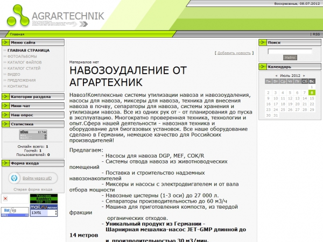Click the Старая форма входа link
The image size is (323, 242).
[x=33, y=189]
